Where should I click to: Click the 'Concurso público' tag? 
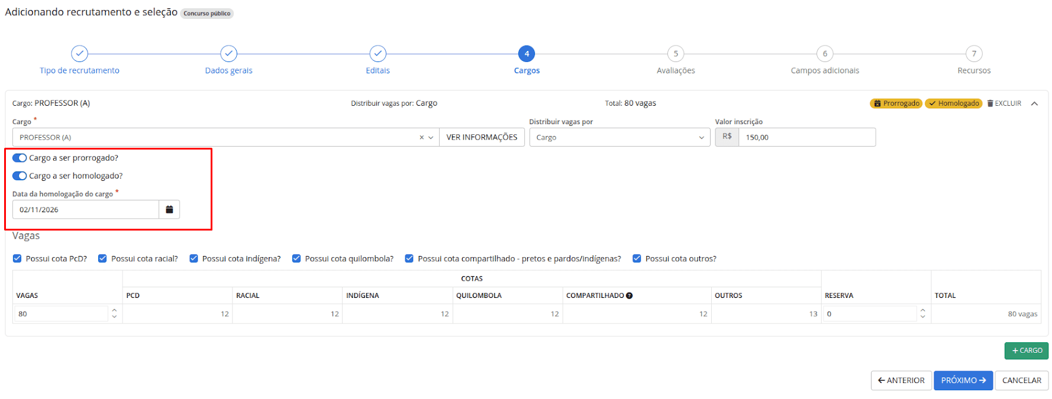(207, 14)
